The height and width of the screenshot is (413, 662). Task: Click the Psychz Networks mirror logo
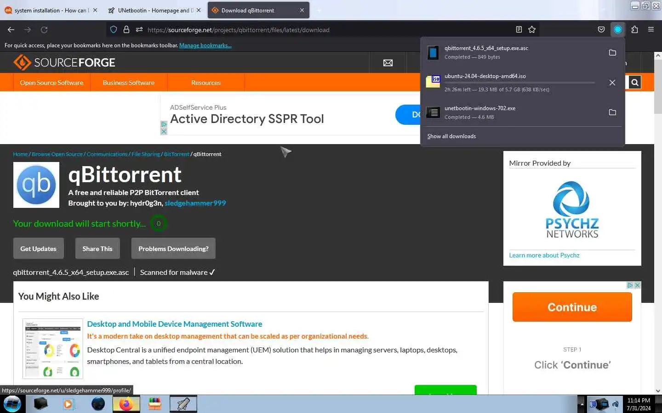(x=572, y=209)
